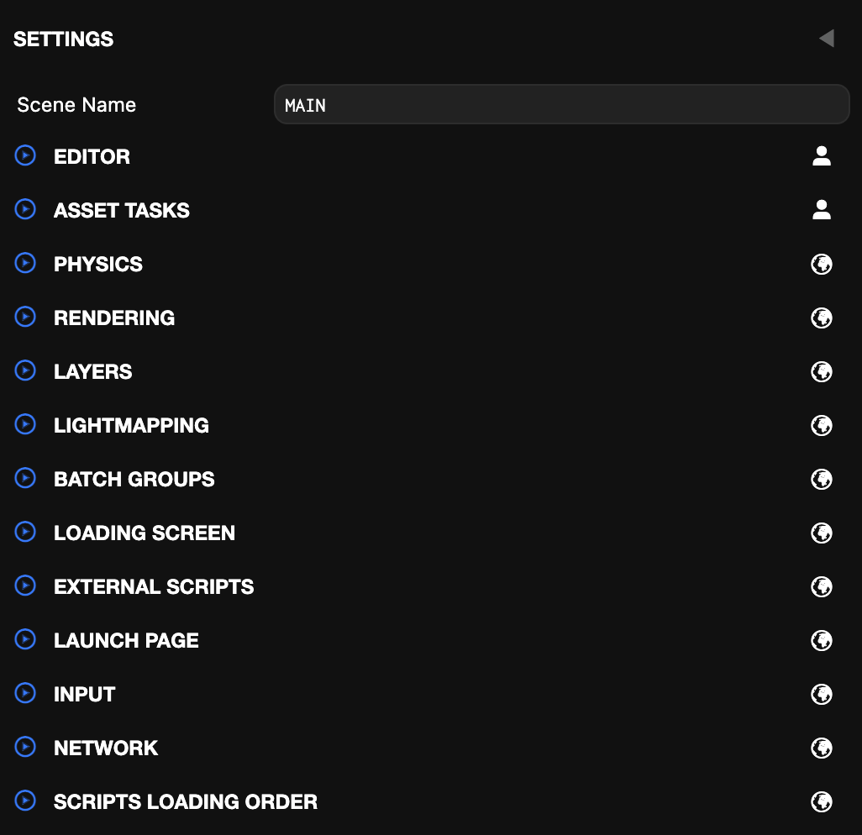This screenshot has height=835, width=862.
Task: Open the Rendering settings label
Action: coord(114,318)
